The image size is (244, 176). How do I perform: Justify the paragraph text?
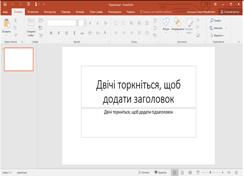pos(139,33)
